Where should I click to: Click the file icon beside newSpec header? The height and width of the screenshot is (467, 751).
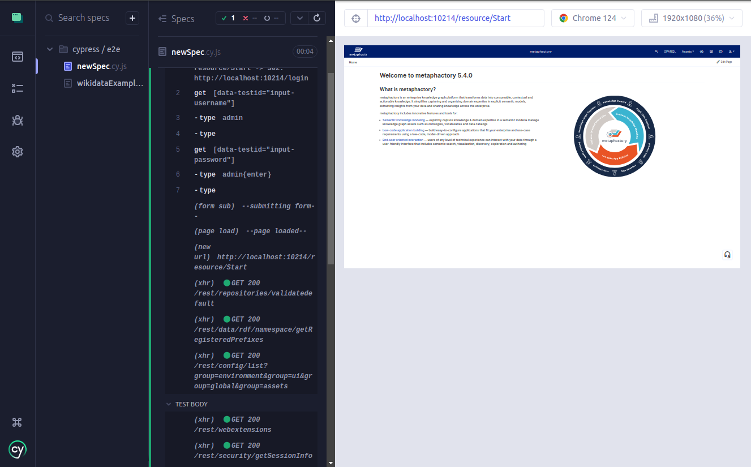pyautogui.click(x=163, y=52)
